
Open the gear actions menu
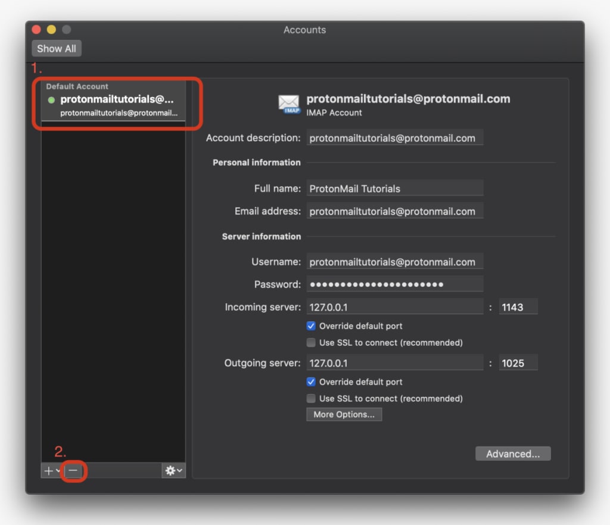pos(173,471)
